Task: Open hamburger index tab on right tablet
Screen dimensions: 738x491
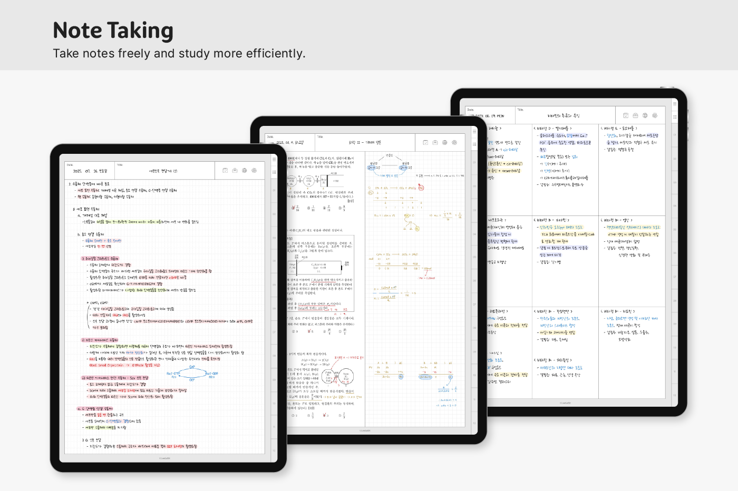Action: (x=675, y=104)
